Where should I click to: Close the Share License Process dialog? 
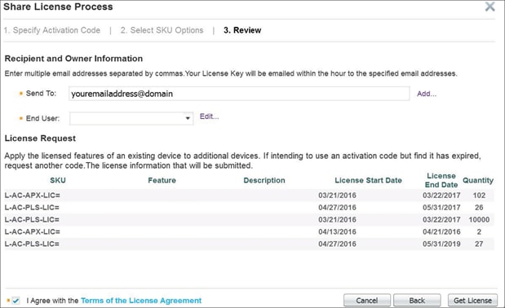(x=489, y=7)
